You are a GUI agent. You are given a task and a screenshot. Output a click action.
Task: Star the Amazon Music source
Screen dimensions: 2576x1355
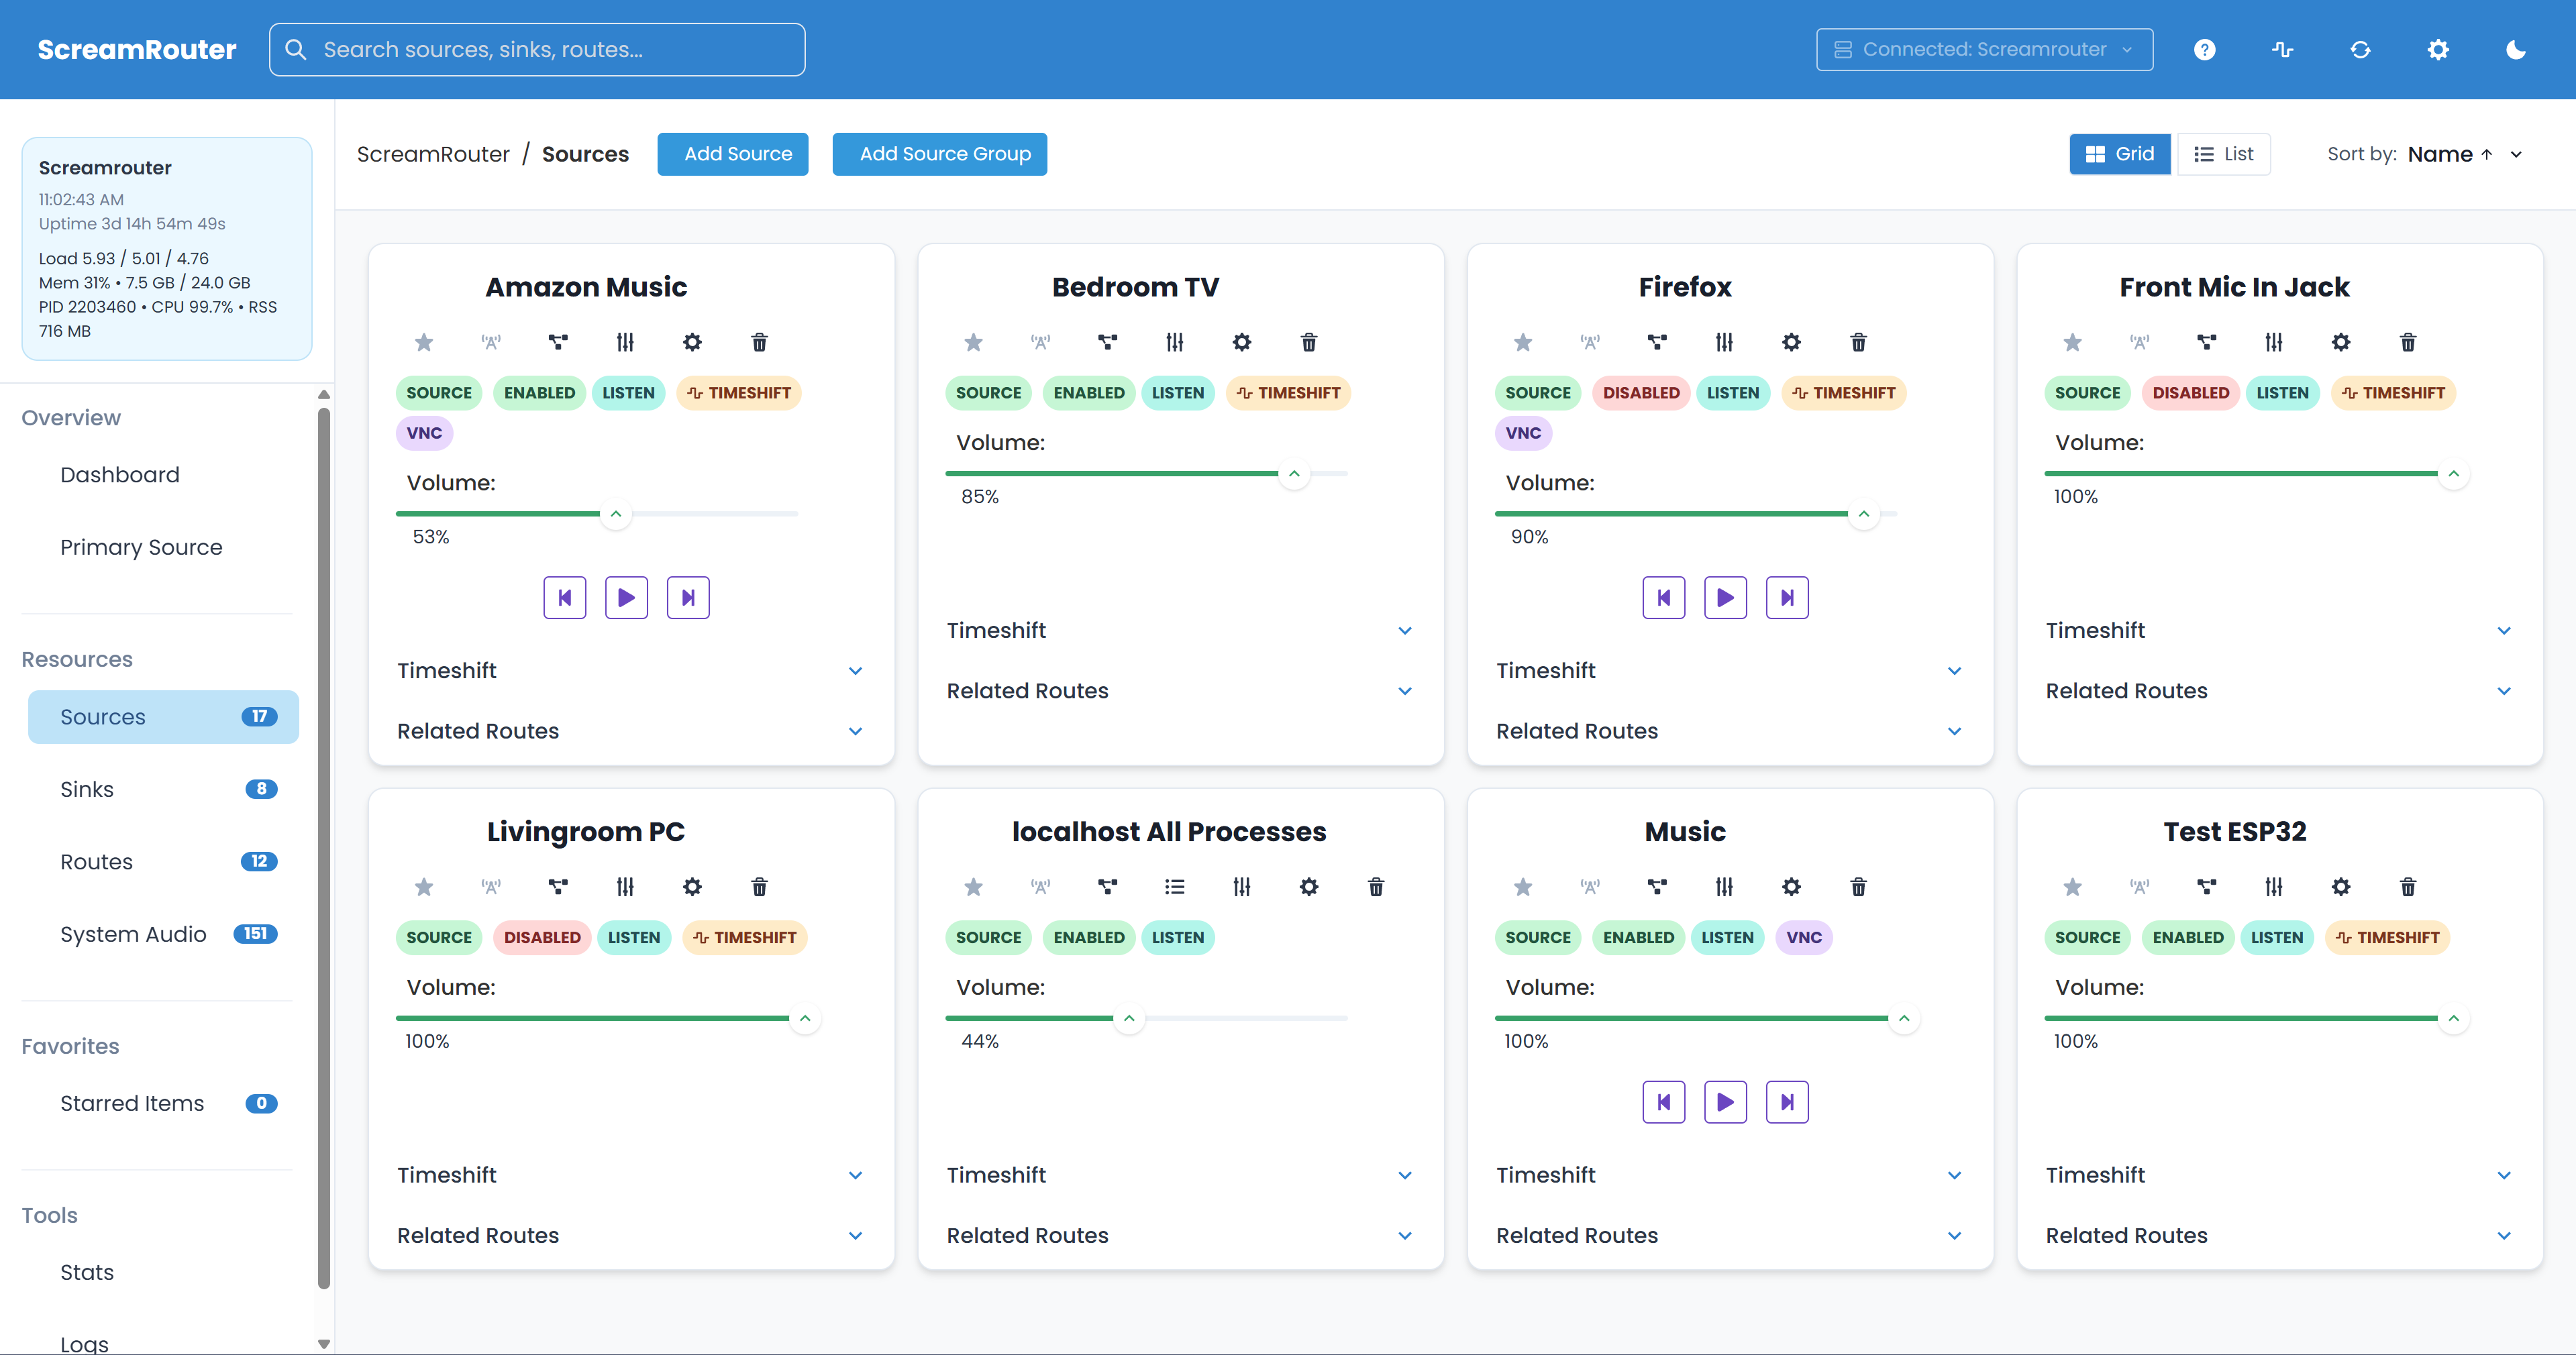(x=424, y=342)
